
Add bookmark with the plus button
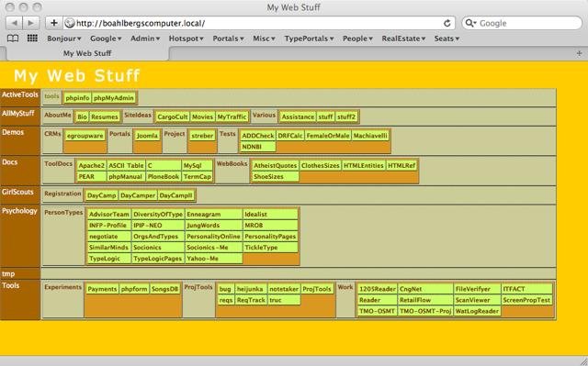53,23
